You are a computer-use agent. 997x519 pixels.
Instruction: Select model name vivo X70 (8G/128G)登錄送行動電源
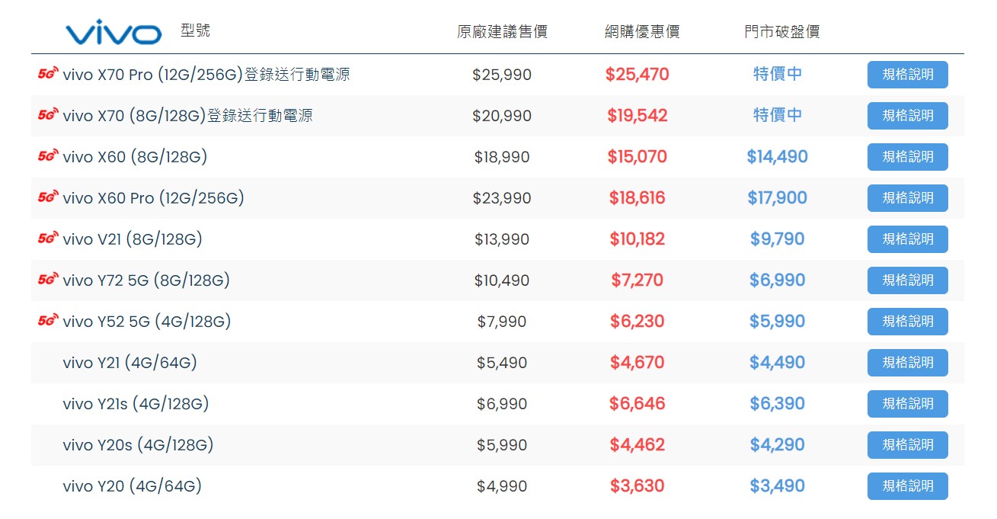pyautogui.click(x=187, y=116)
